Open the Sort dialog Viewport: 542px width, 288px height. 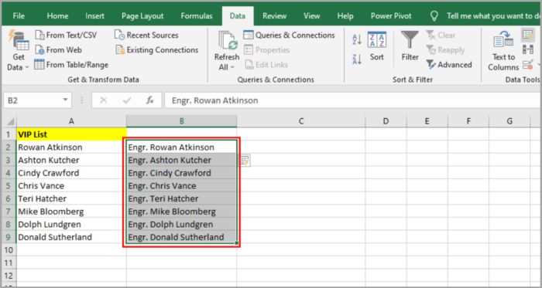[377, 46]
